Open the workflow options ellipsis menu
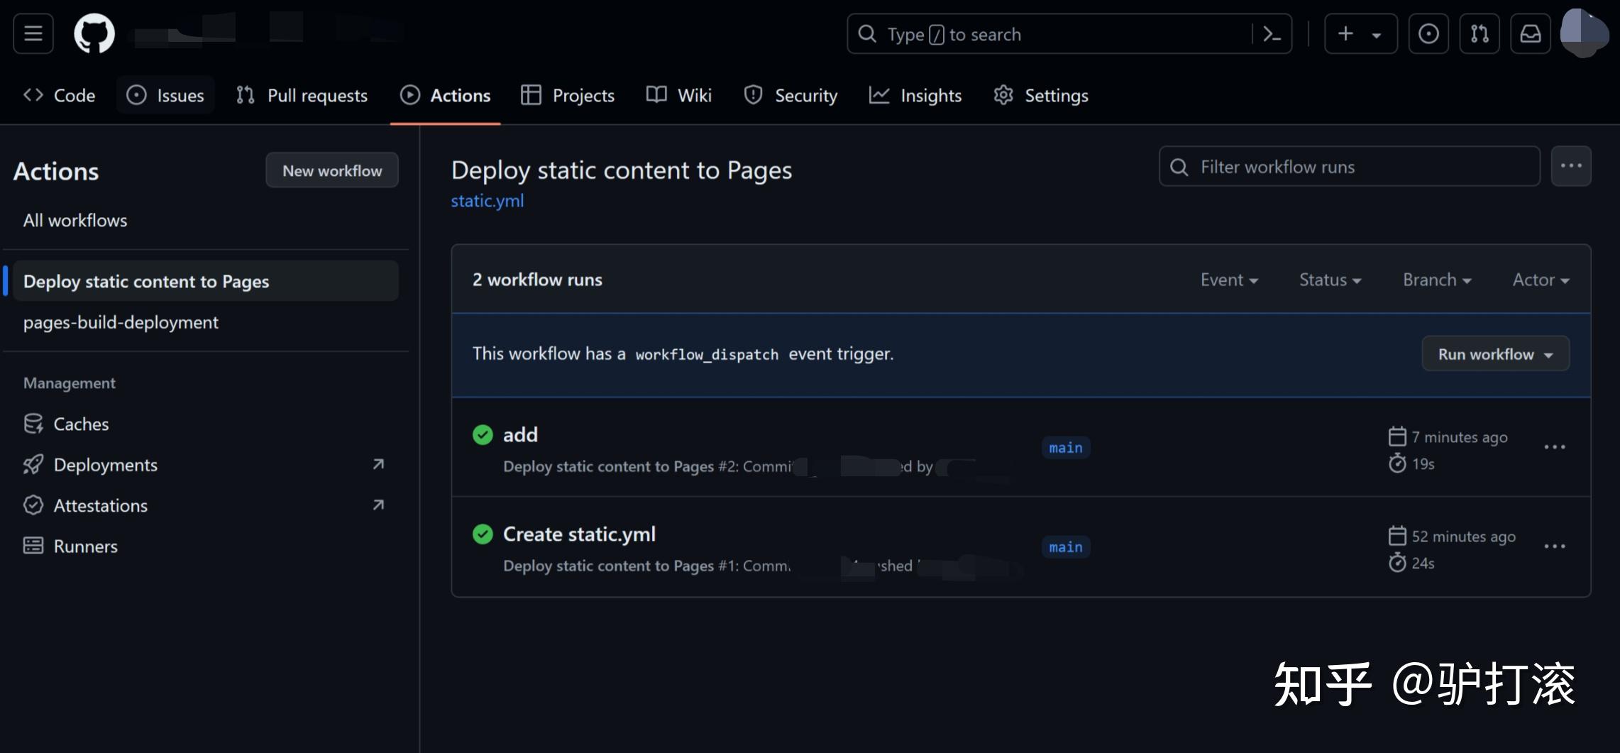Viewport: 1620px width, 753px height. click(x=1570, y=166)
